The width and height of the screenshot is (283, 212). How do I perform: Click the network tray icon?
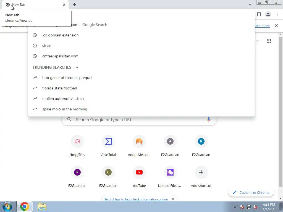click(248, 207)
